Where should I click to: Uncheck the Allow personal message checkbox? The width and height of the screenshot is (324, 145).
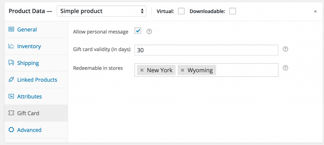[x=138, y=31]
